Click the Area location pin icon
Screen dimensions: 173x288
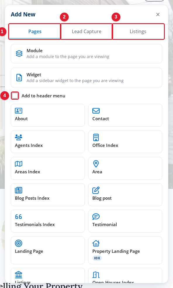(x=96, y=164)
